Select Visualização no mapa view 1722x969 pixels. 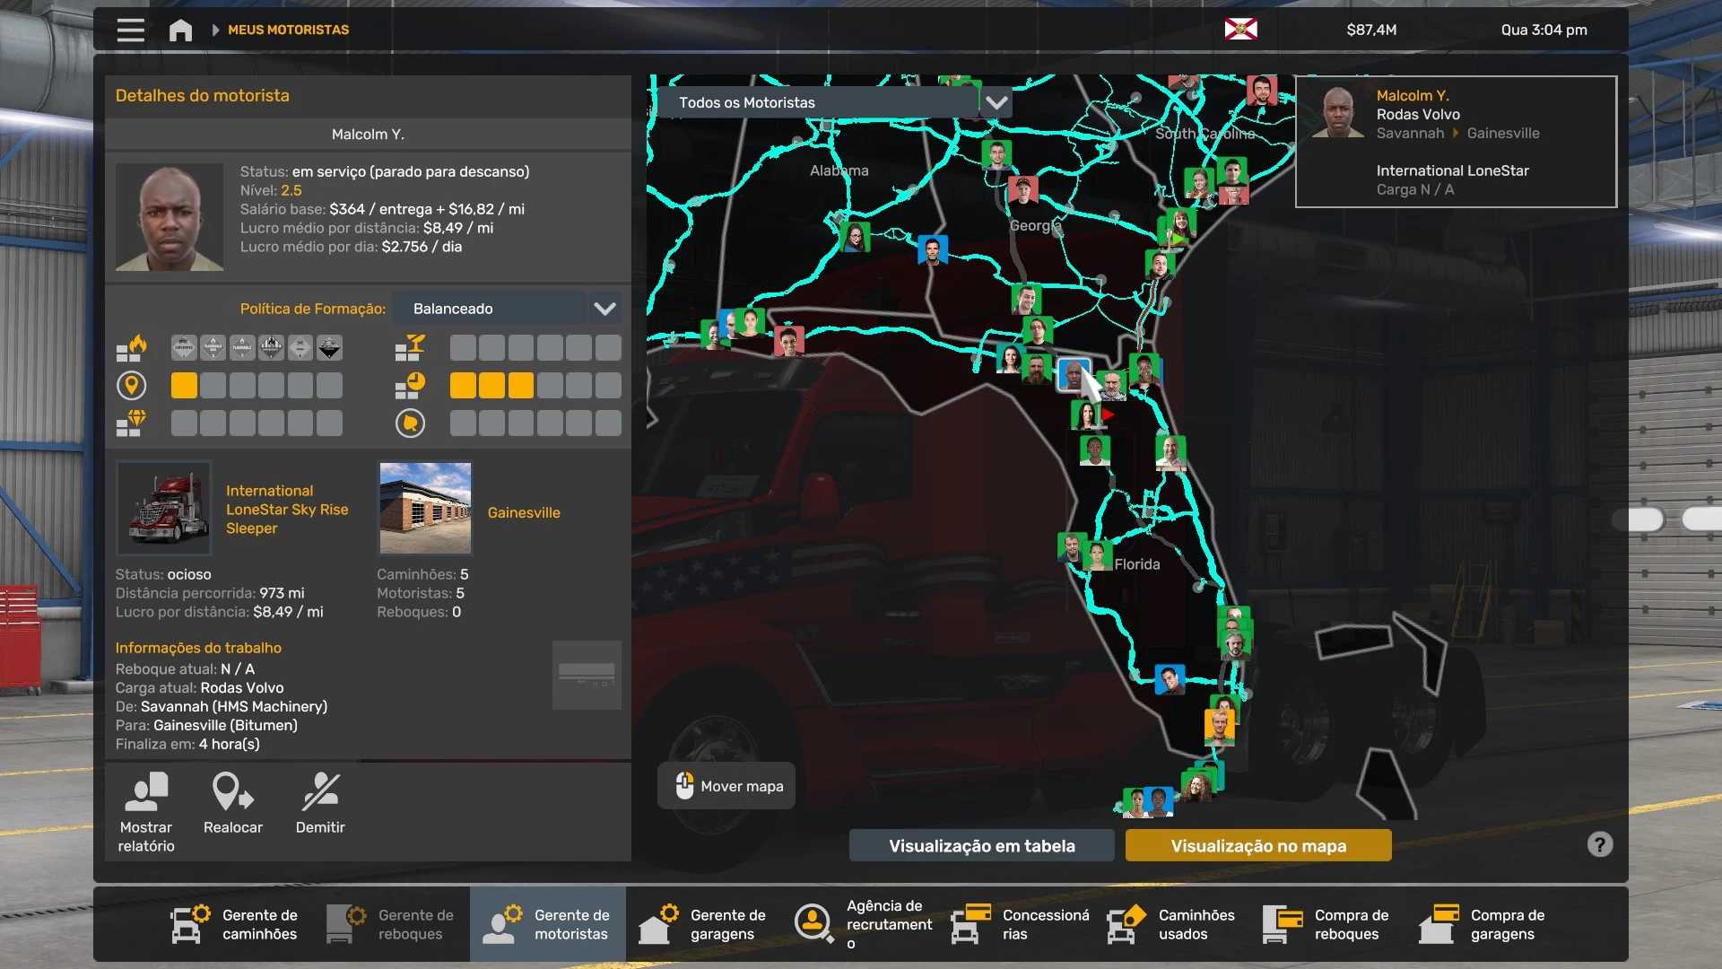pos(1257,845)
